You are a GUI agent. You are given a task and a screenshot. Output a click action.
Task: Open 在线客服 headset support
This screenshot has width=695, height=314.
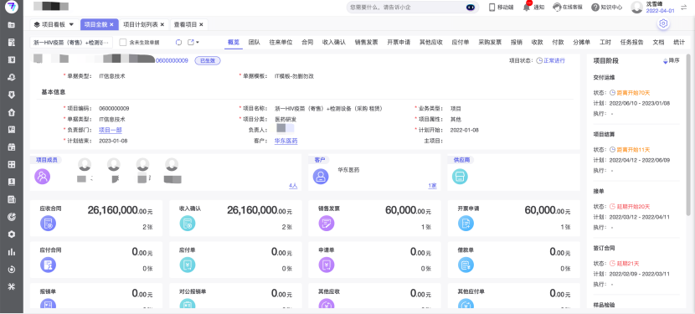557,7
